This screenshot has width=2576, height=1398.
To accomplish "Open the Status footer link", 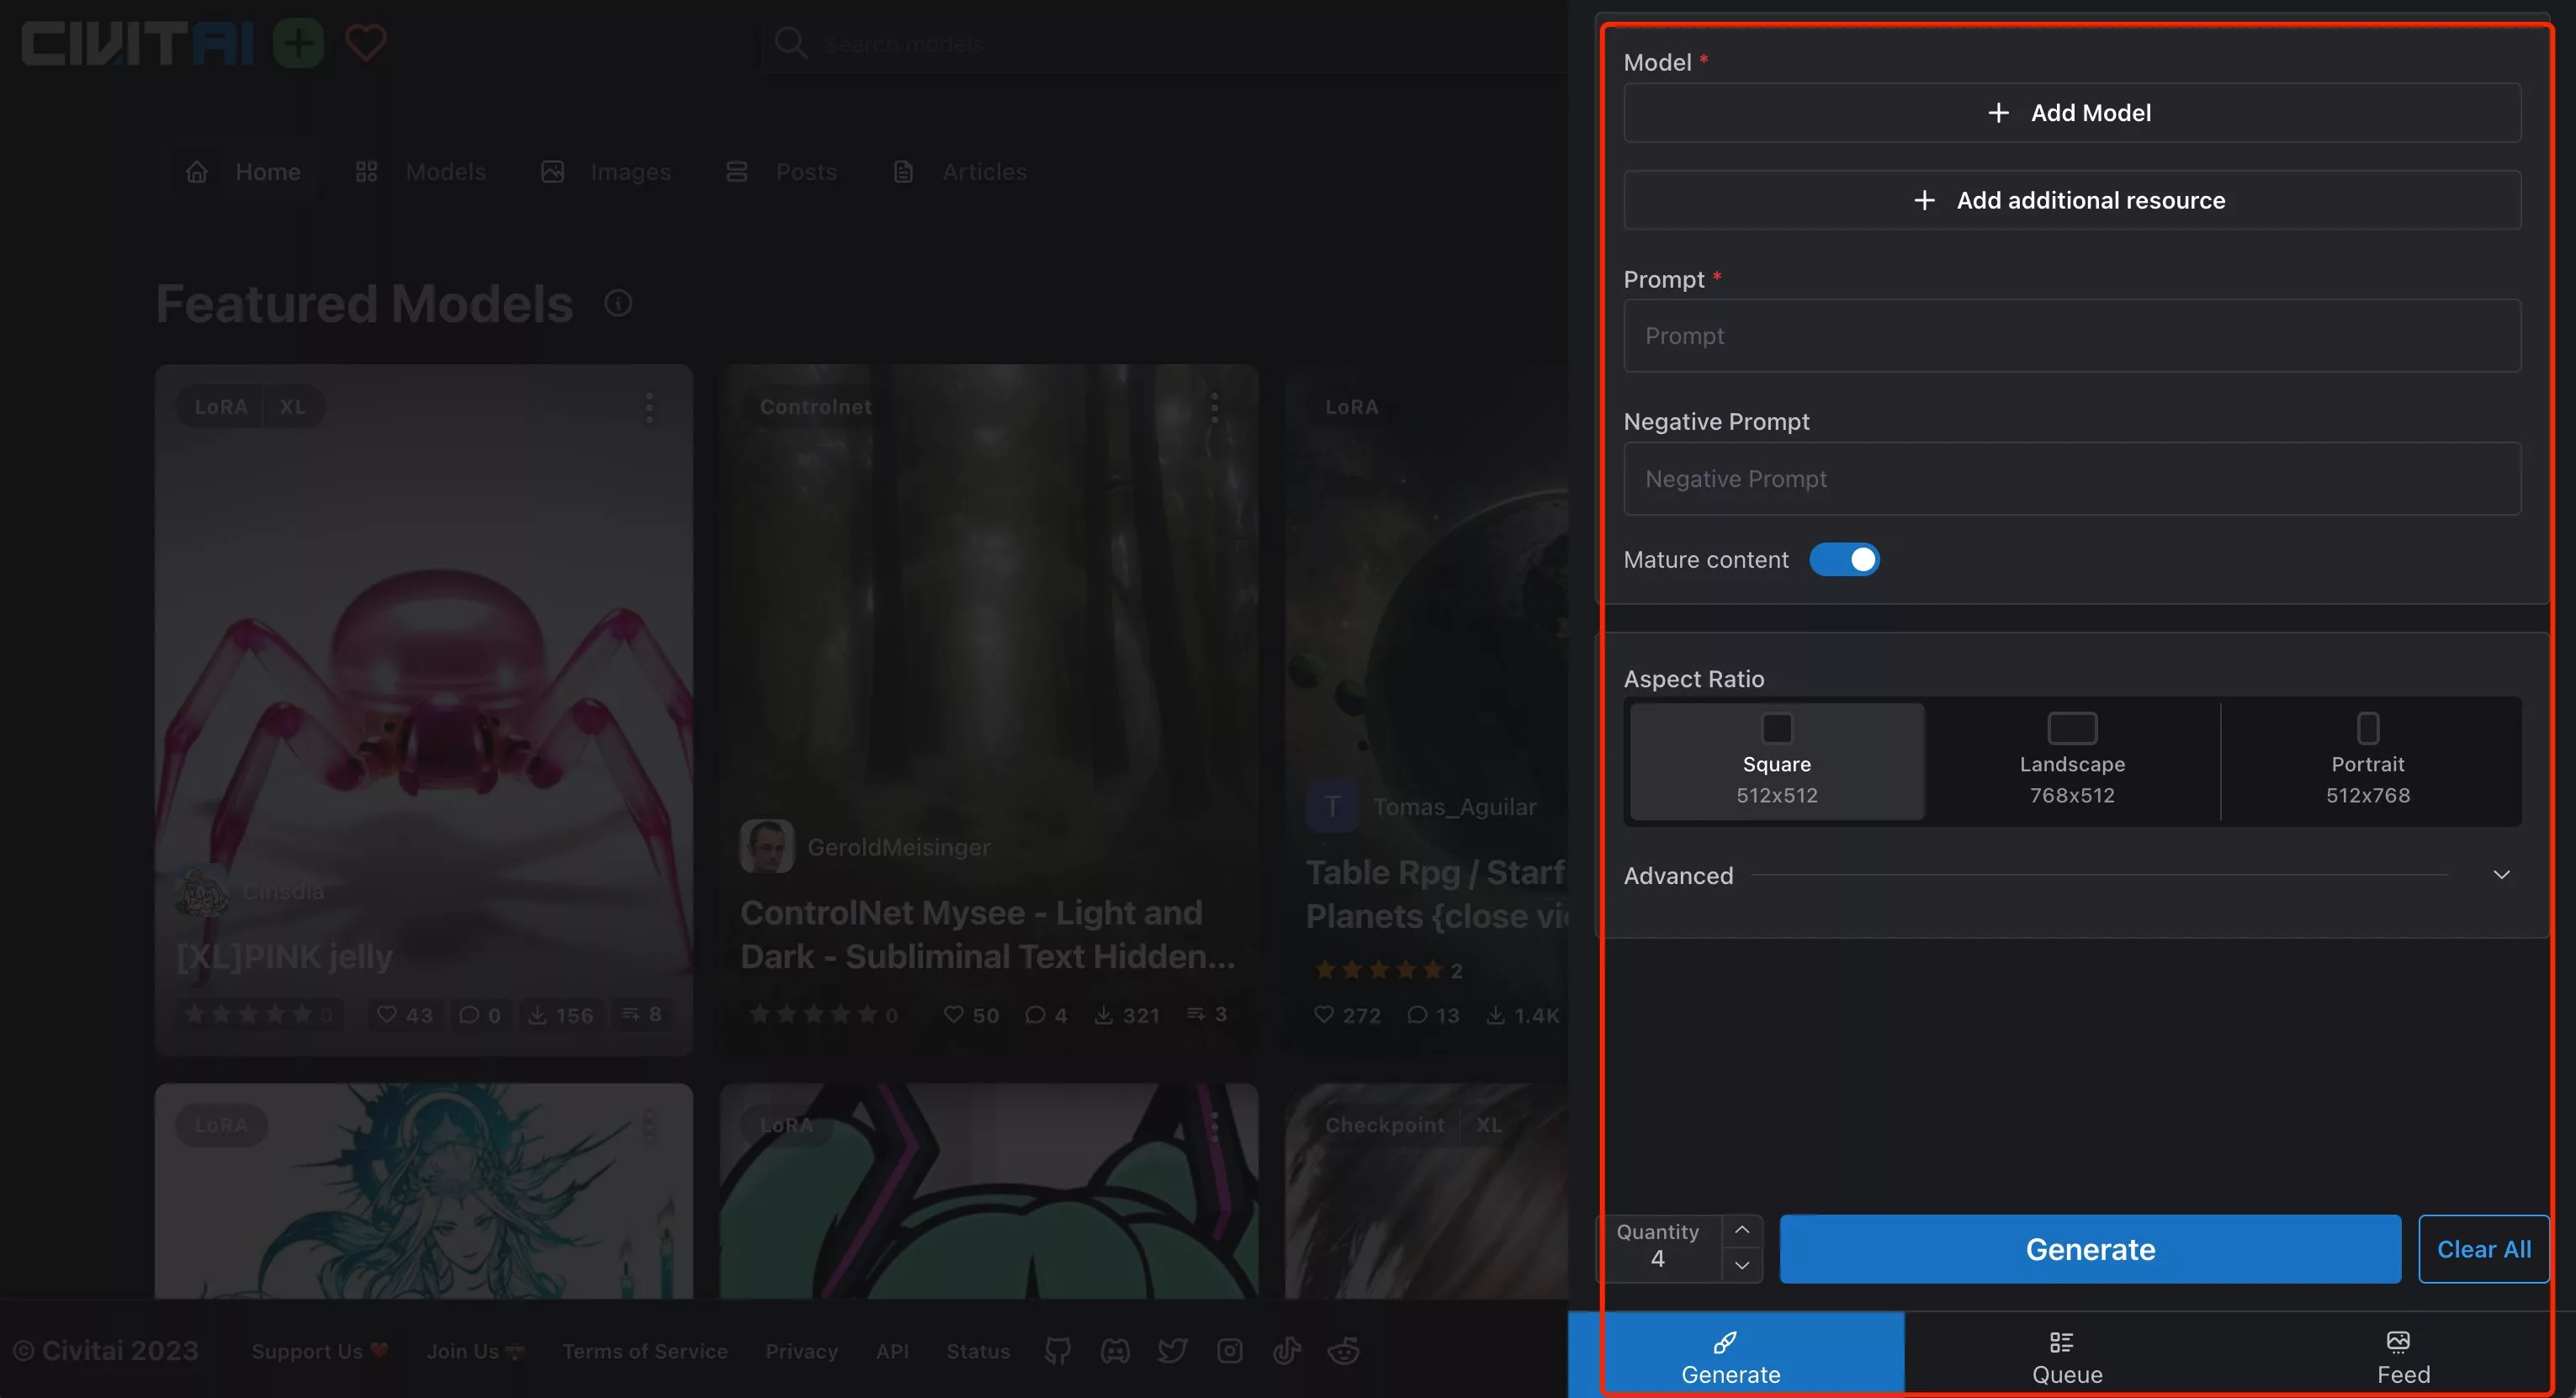I will coord(978,1351).
